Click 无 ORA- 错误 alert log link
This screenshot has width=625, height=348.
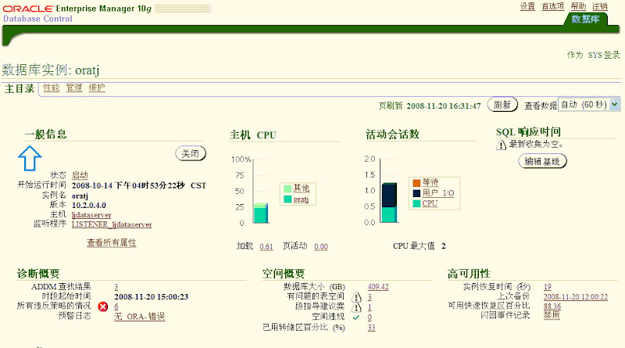pyautogui.click(x=140, y=317)
